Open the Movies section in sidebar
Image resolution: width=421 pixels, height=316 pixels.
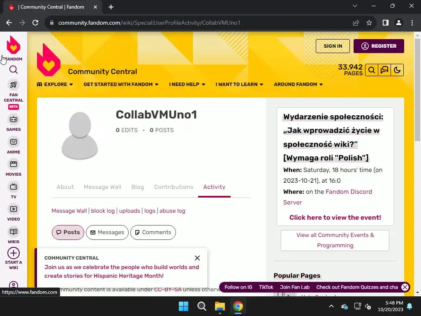pos(14,168)
